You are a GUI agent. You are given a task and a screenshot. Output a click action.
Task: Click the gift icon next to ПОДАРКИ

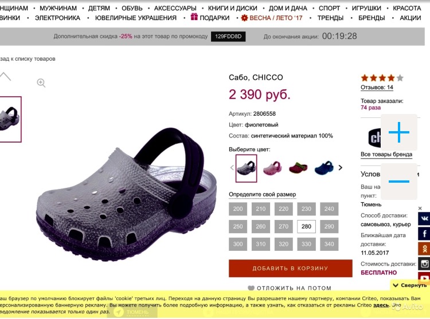[194, 17]
